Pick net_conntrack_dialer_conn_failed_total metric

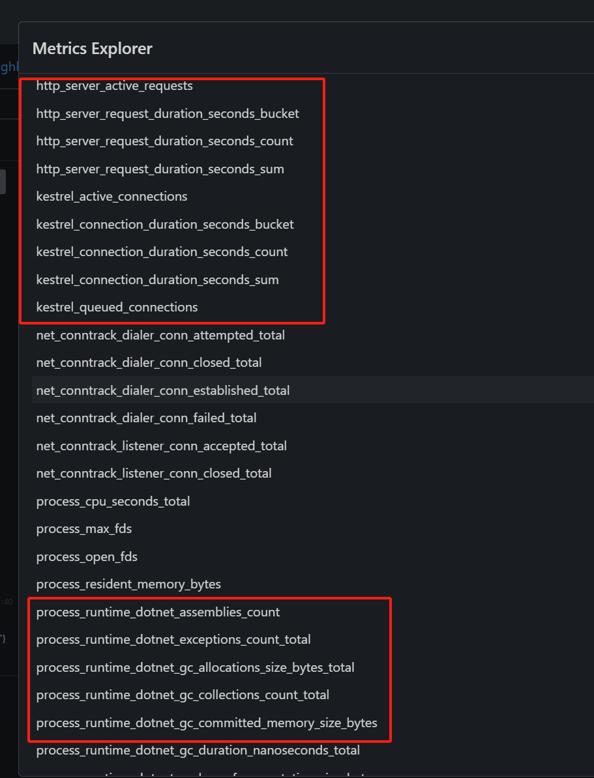coord(146,418)
